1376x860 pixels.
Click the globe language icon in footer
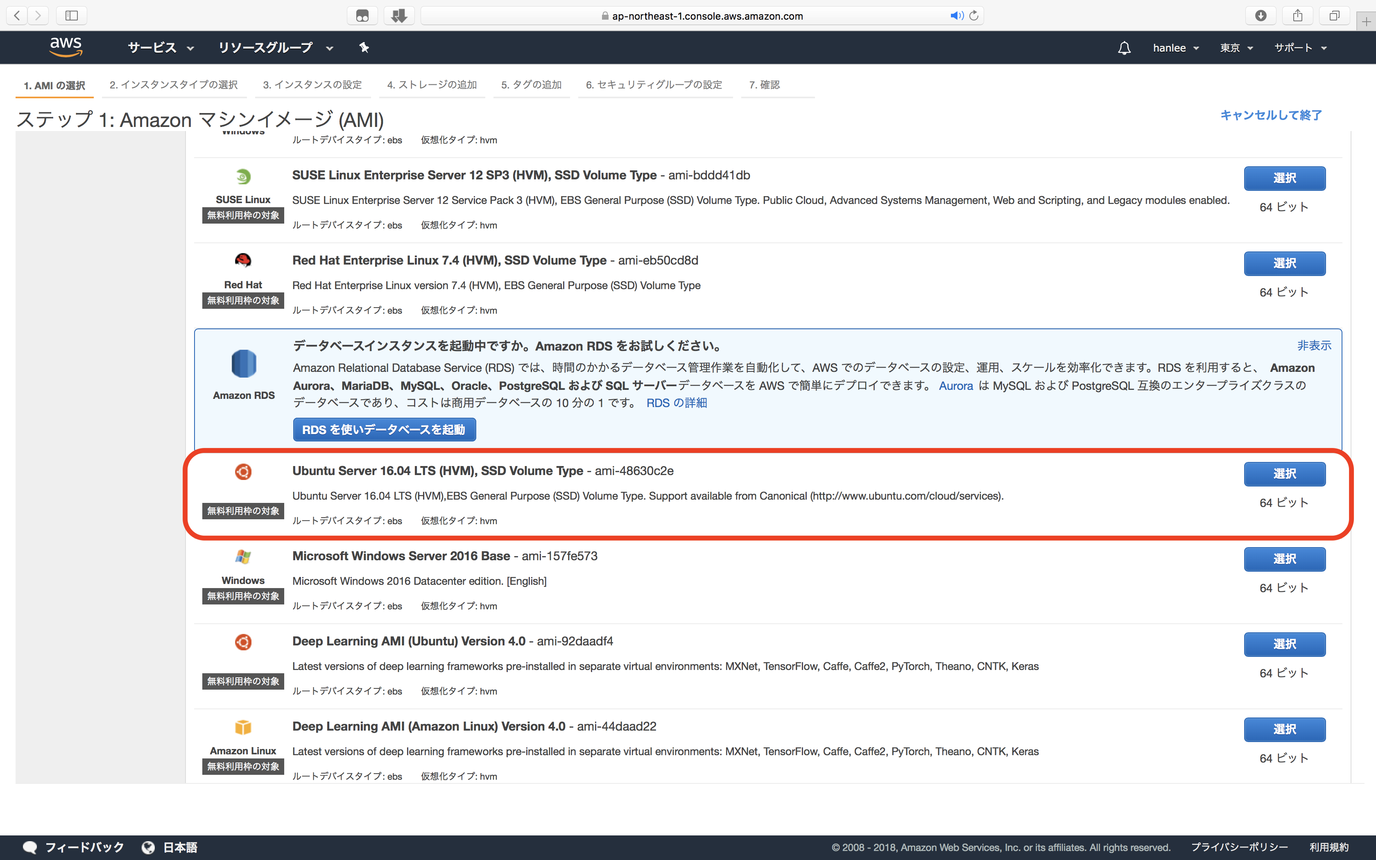pyautogui.click(x=148, y=847)
